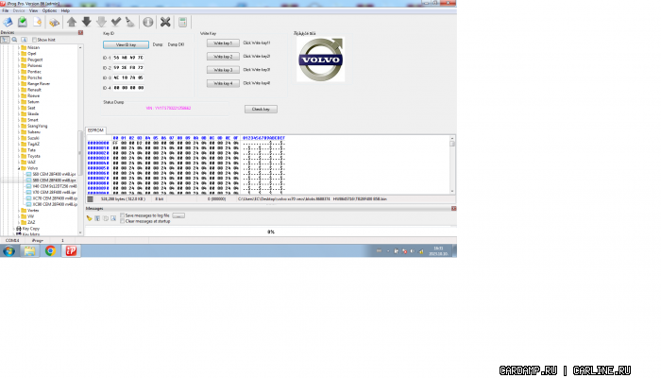
Task: Expand the Opel folder in device tree
Action: (x=19, y=54)
